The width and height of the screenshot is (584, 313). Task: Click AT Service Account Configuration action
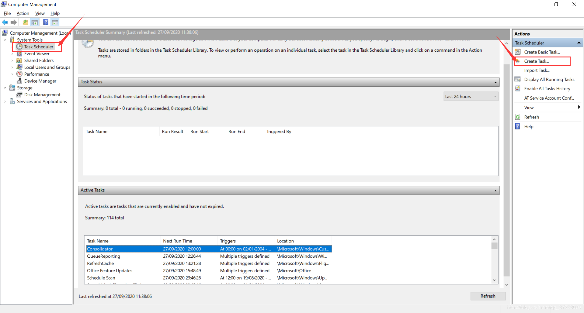549,98
